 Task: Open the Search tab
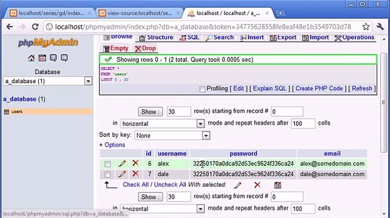tap(220, 38)
